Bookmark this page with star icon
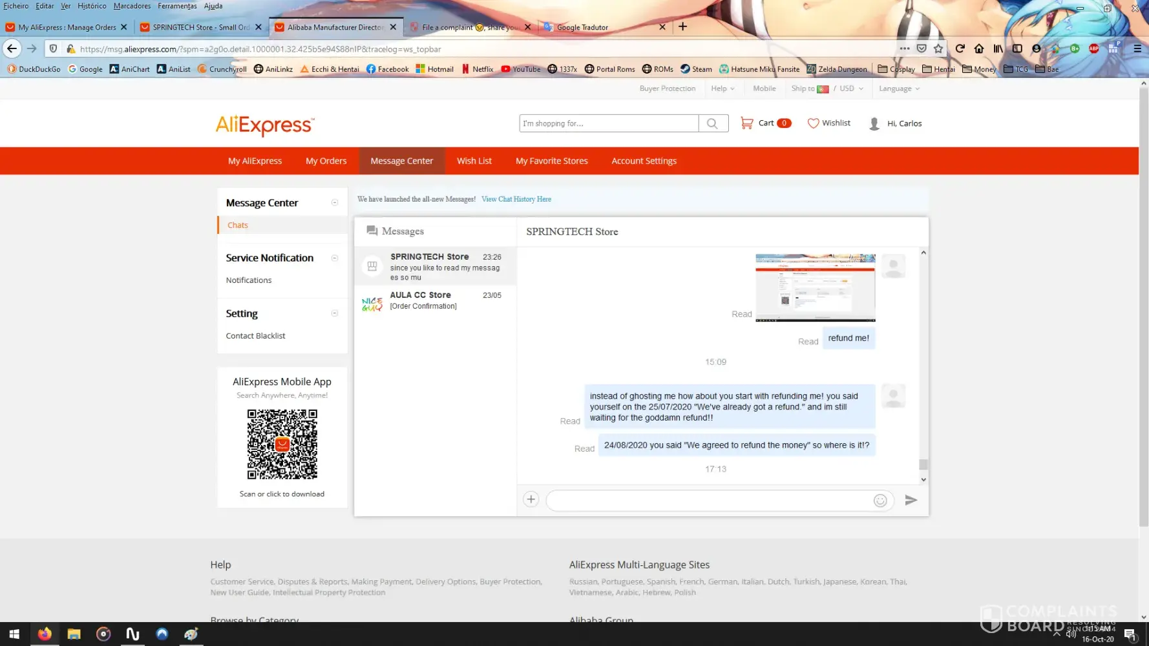 click(938, 48)
